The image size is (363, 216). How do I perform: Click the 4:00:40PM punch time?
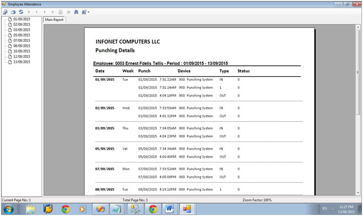167,157
